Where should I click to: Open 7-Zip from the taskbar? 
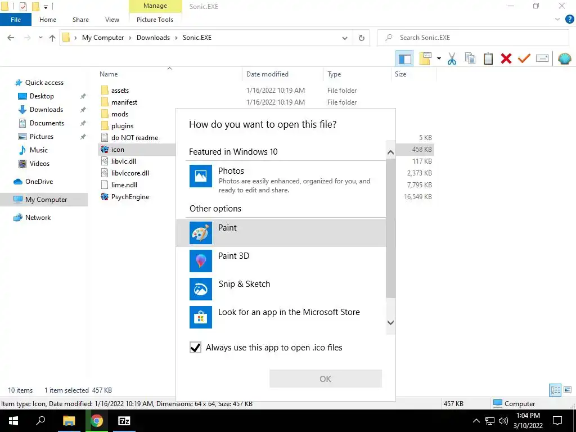tap(124, 421)
